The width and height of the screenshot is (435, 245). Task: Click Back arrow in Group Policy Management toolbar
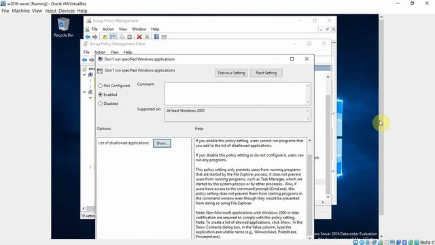click(x=88, y=37)
